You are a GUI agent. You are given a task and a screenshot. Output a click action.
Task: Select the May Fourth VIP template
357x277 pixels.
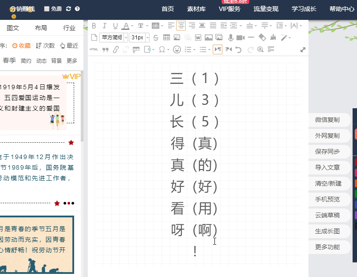pos(37,103)
